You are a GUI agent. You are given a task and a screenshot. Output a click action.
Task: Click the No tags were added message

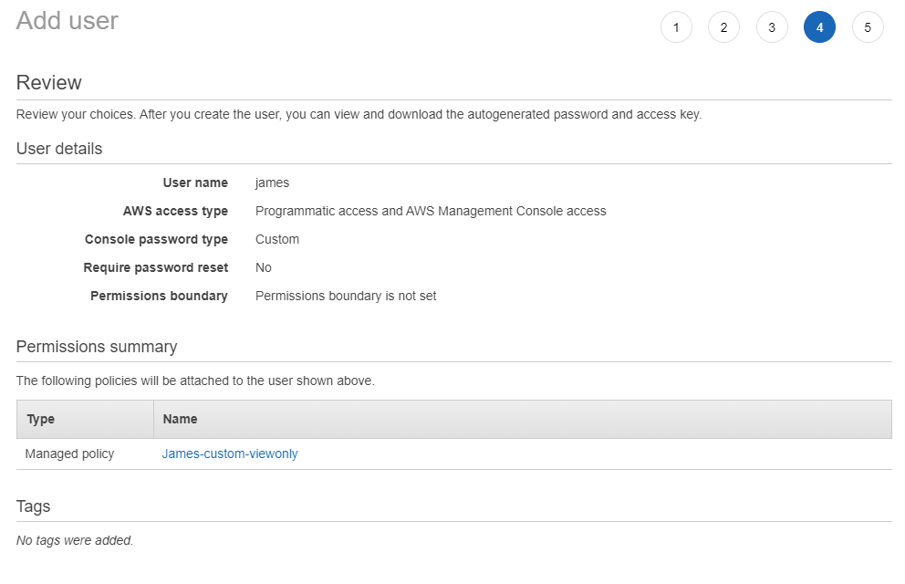click(75, 540)
